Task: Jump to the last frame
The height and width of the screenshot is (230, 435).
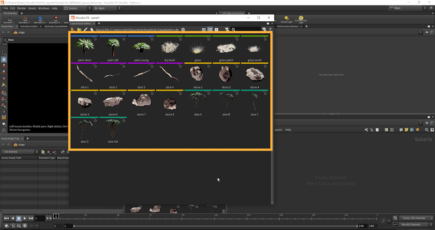Action: (31, 218)
